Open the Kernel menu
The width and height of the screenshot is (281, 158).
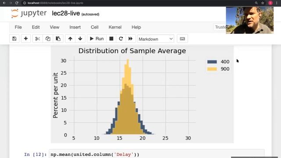(115, 27)
